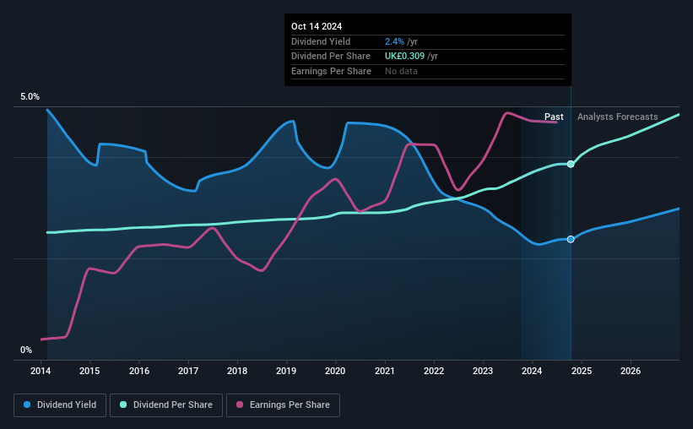Click the 2015 x-axis label
693x429 pixels.
89,371
